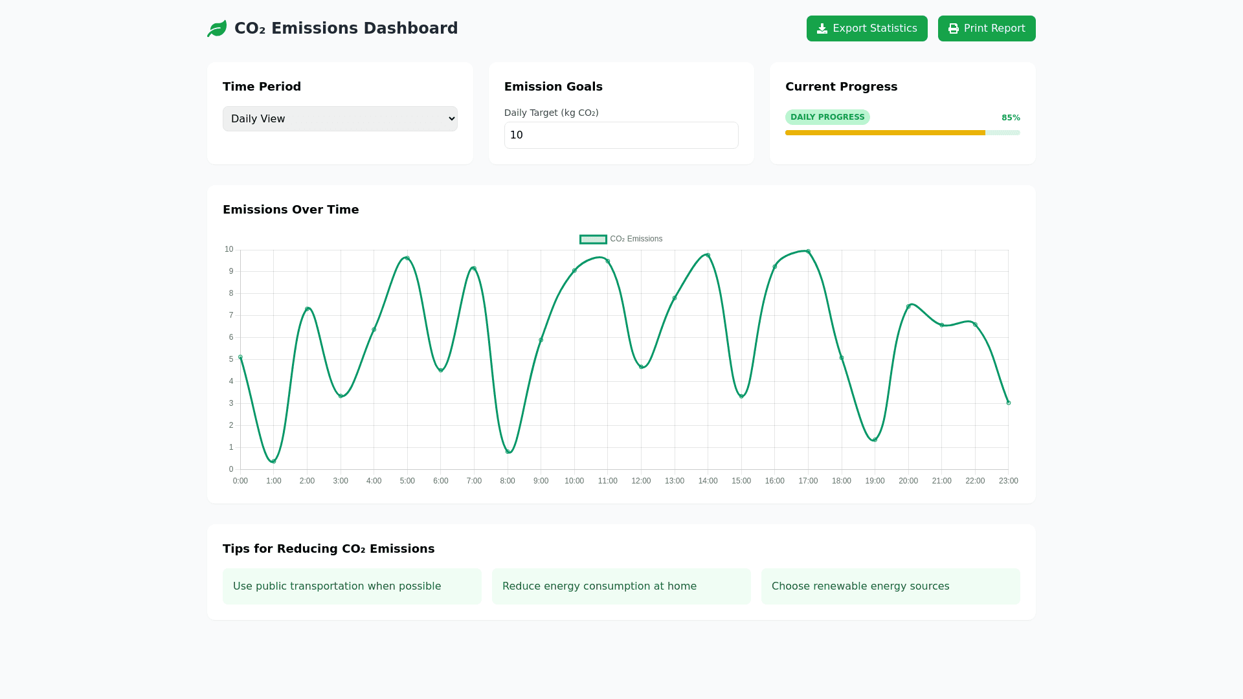Click the dropdown arrow on Time Period select
The height and width of the screenshot is (699, 1243).
(451, 119)
